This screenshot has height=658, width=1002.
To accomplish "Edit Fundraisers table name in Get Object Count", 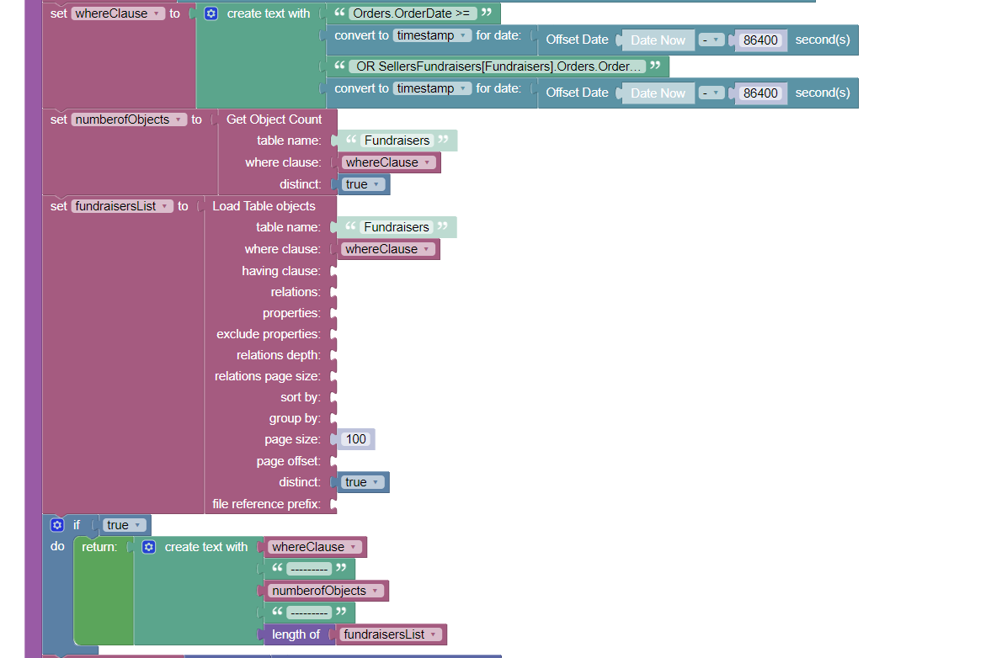I will [397, 141].
